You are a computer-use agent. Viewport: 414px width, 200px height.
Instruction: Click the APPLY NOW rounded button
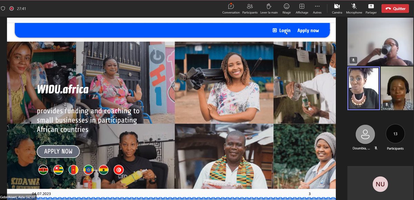pyautogui.click(x=58, y=151)
